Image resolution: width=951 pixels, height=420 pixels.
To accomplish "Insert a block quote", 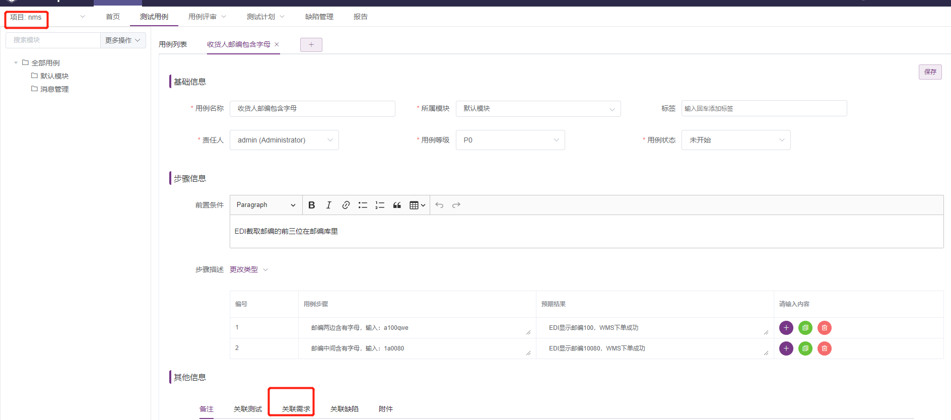I will (397, 205).
